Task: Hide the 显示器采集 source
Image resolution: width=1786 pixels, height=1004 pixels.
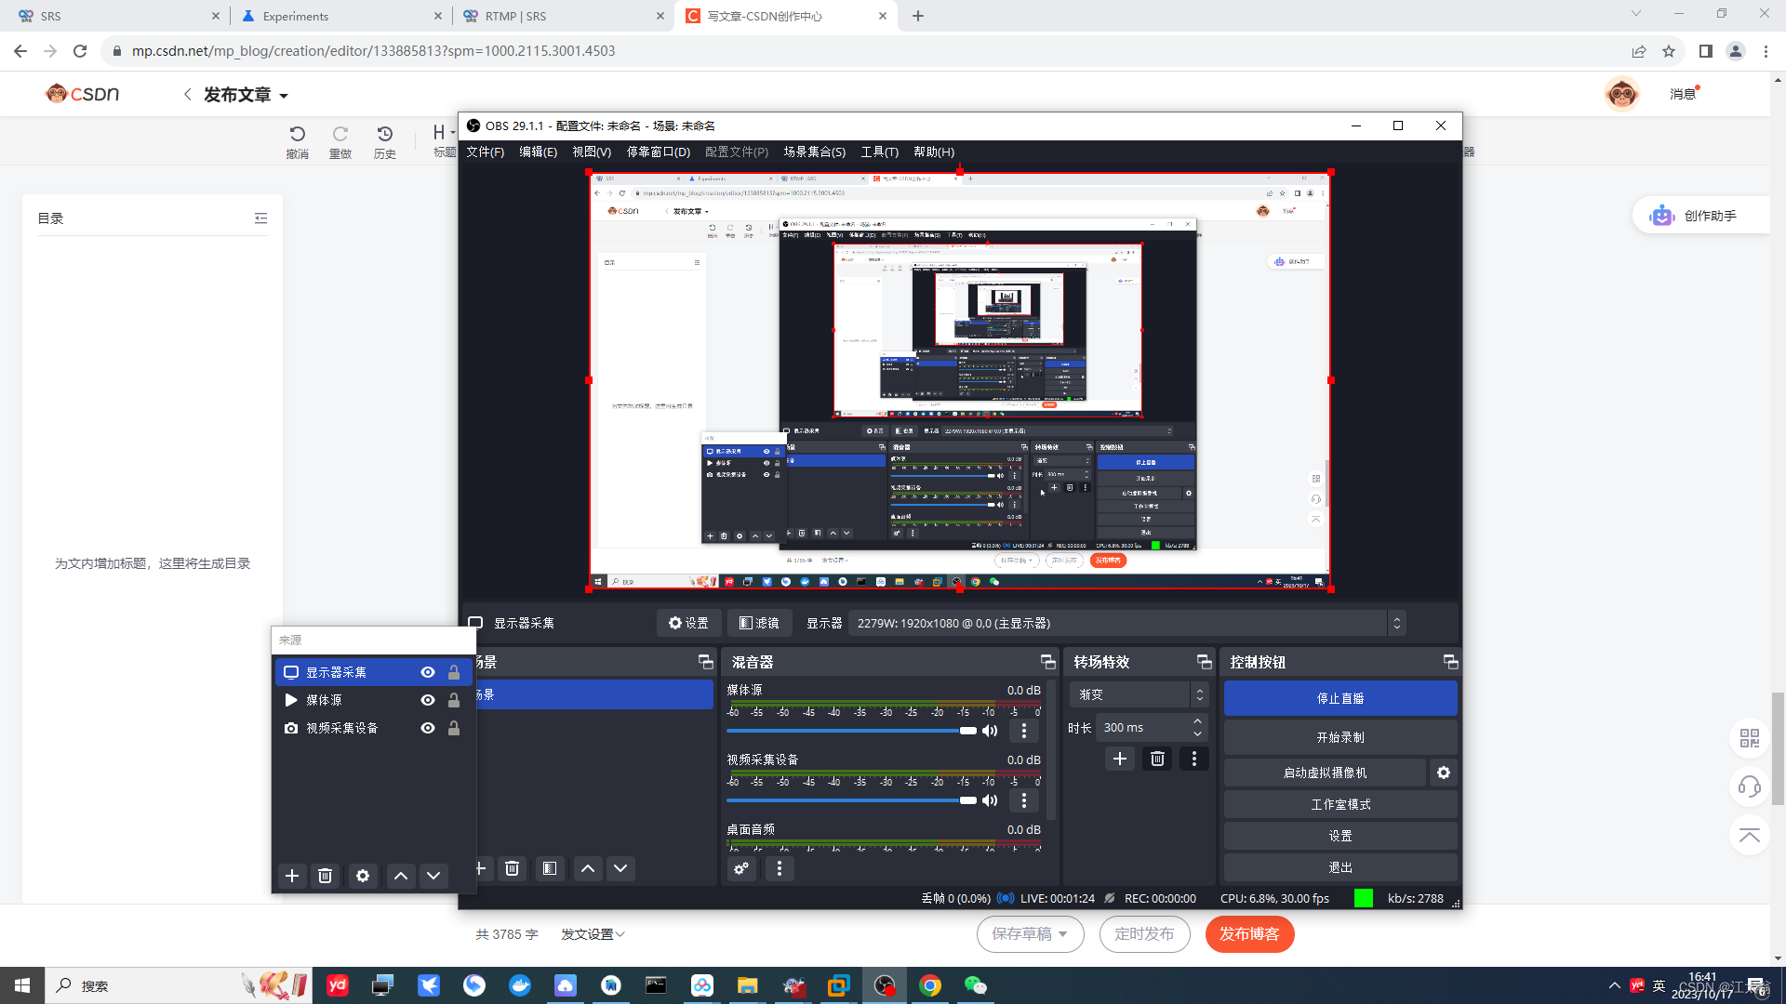Action: pos(428,672)
